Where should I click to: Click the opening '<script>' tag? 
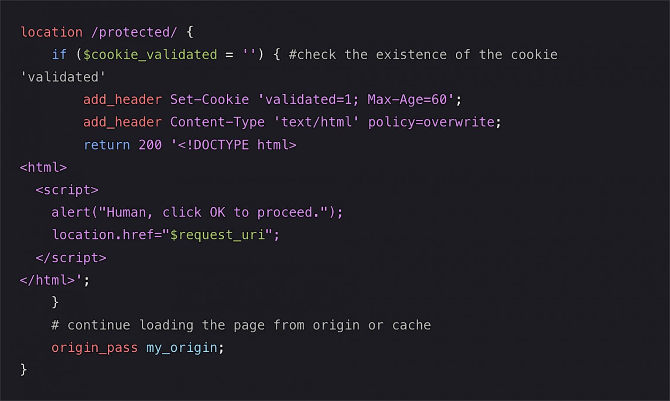[x=67, y=190]
